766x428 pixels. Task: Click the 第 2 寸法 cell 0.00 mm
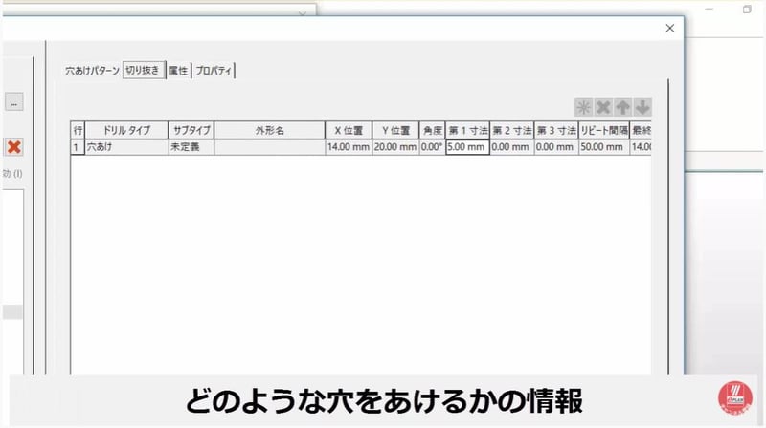pyautogui.click(x=511, y=147)
